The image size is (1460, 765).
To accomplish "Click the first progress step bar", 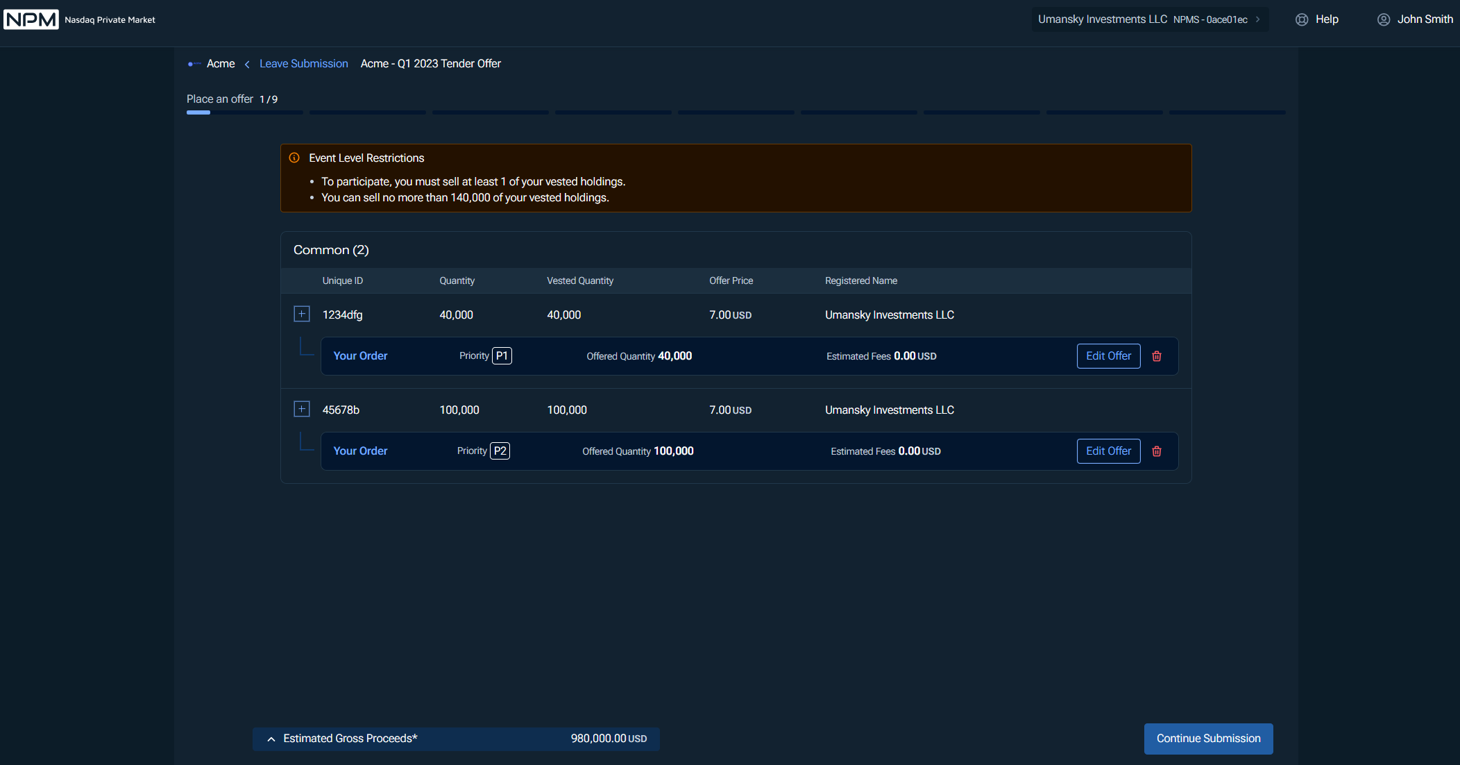I will point(245,112).
